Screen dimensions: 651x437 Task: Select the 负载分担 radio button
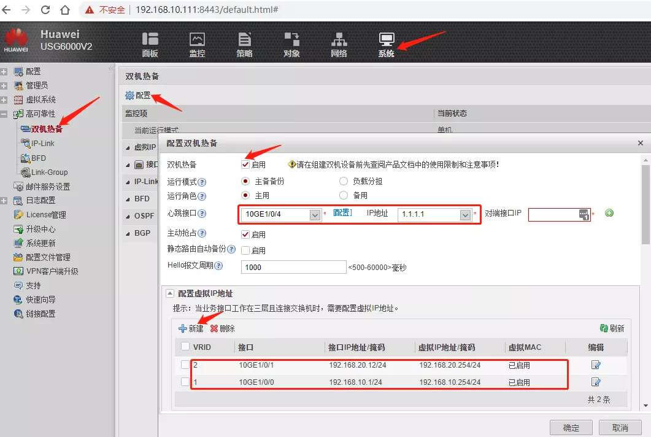coord(344,182)
